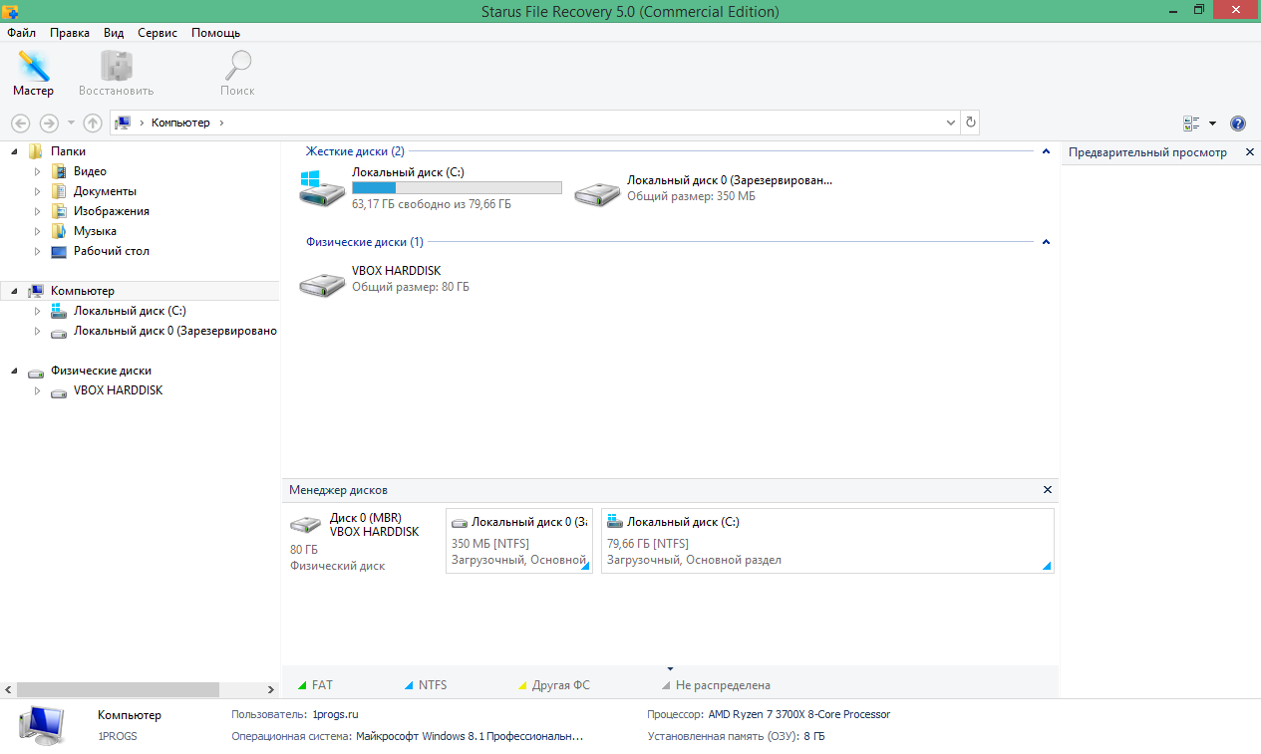1261x754 pixels.
Task: Hide the Предварительный просмотр panel
Action: point(1249,151)
